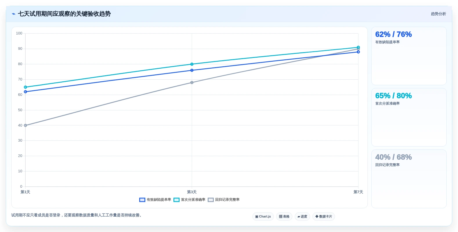458x232 pixels.
Task: Select the 第7天 point on the blue line
Action: pos(358,52)
